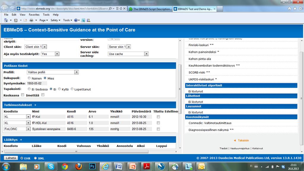Add a new row with Tutkimustulokset plus
This screenshot has height=171, width=304.
35,105
